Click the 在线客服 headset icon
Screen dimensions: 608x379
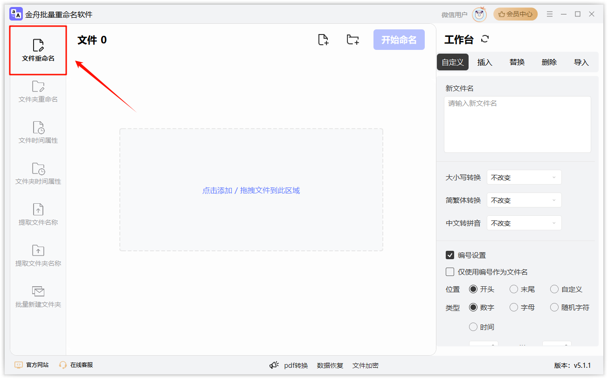[x=63, y=365]
